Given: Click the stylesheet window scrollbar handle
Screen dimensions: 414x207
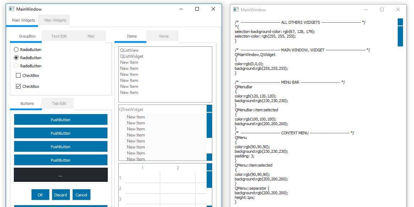Looking at the screenshot, I should (400, 36).
